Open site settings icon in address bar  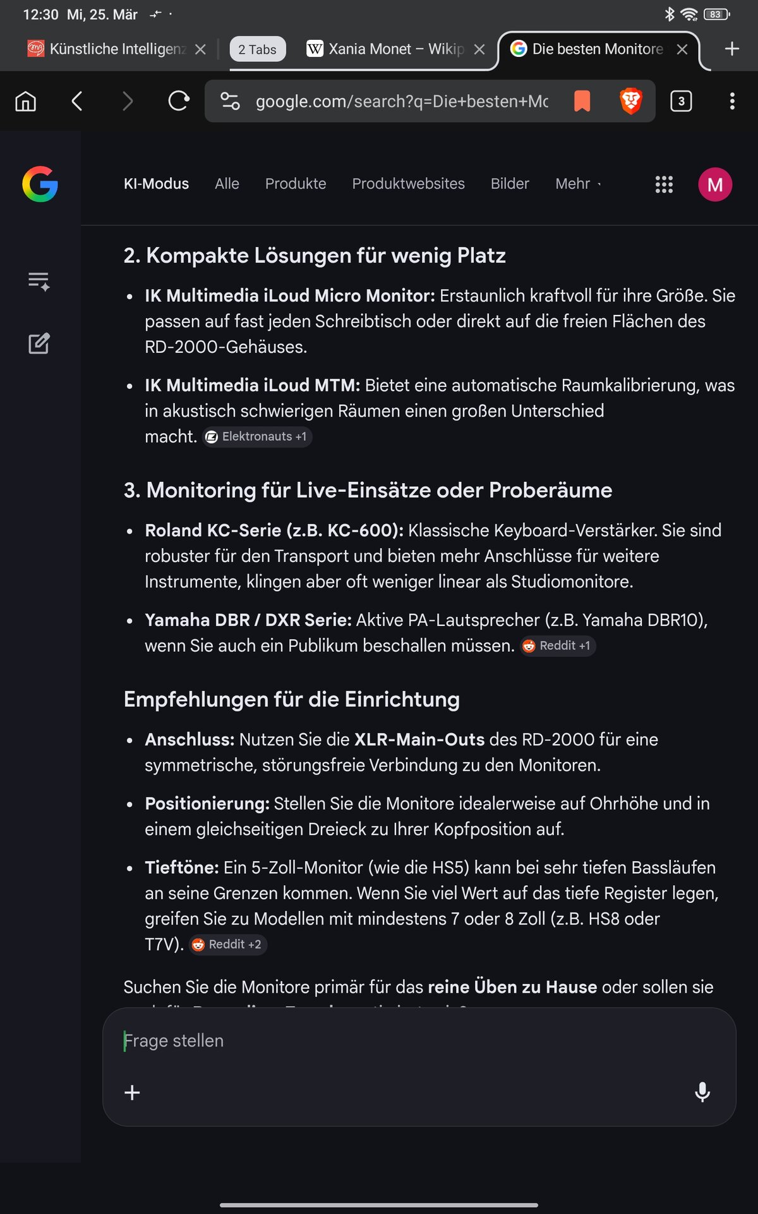click(x=230, y=101)
